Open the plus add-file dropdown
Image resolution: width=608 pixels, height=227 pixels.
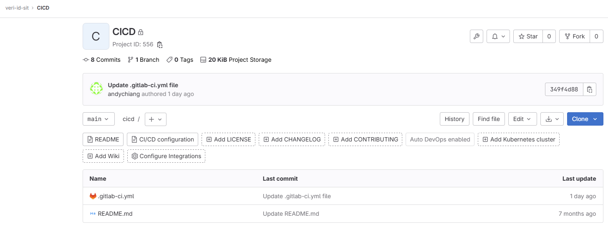click(156, 119)
